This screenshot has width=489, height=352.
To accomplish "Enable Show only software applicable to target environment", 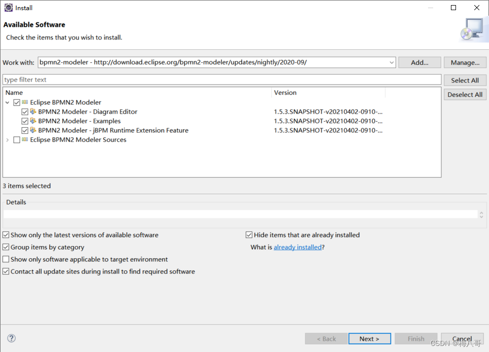I will 5,259.
